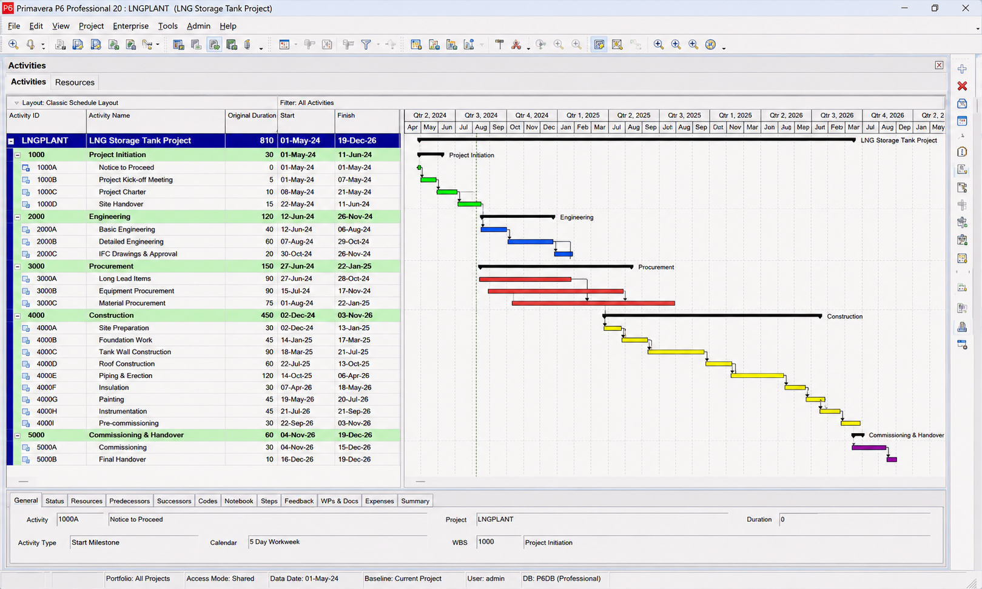The height and width of the screenshot is (589, 982).
Task: Click the lamp icon next to the first magnifier
Action: coord(30,44)
